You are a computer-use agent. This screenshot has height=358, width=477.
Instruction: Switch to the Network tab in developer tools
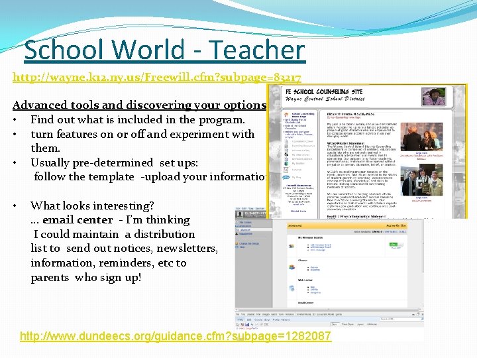click(286, 320)
